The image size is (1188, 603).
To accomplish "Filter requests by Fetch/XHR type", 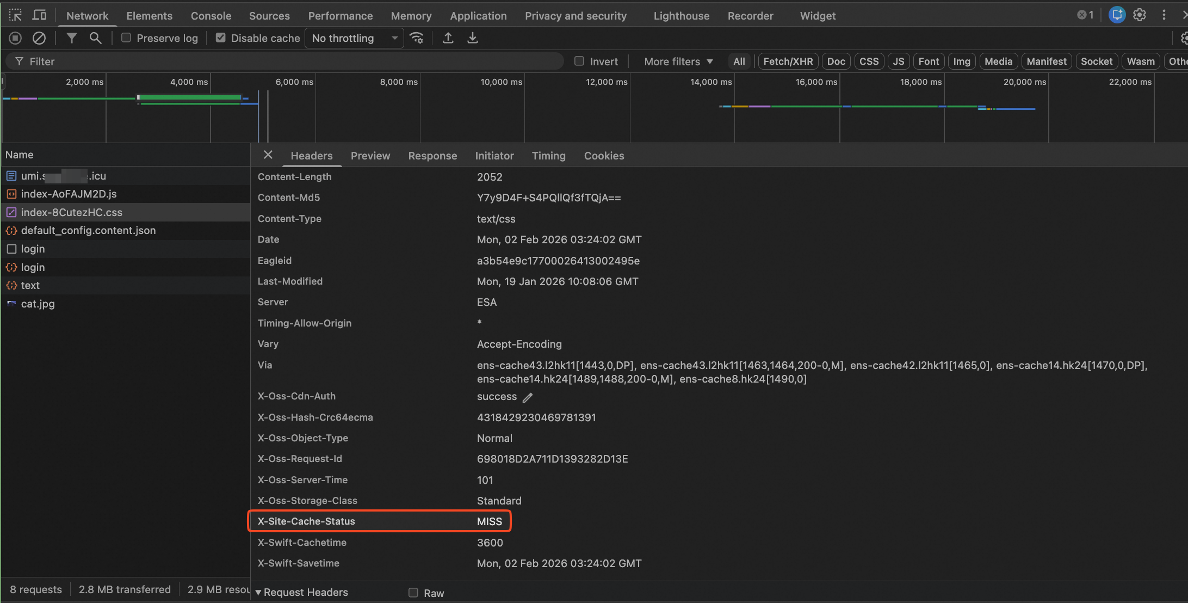I will tap(788, 61).
